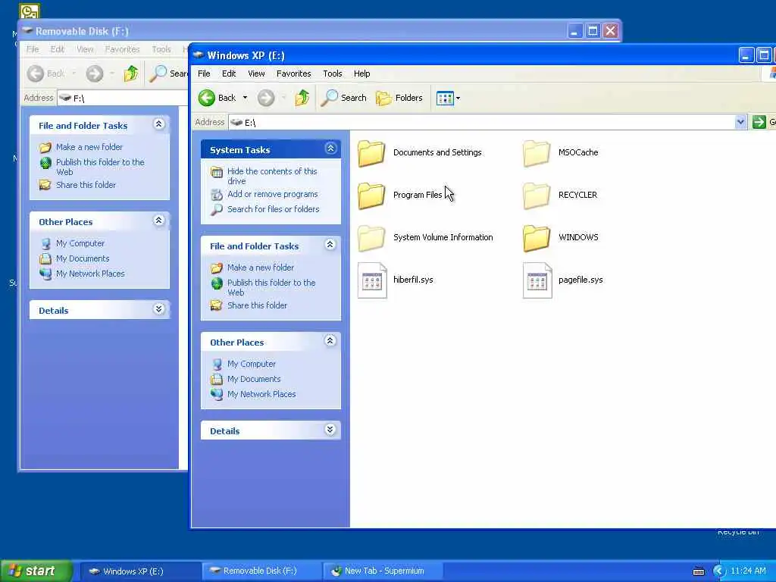776x582 pixels.
Task: Open Favorites menu in Removable Disk (F:) window
Action: tap(122, 49)
